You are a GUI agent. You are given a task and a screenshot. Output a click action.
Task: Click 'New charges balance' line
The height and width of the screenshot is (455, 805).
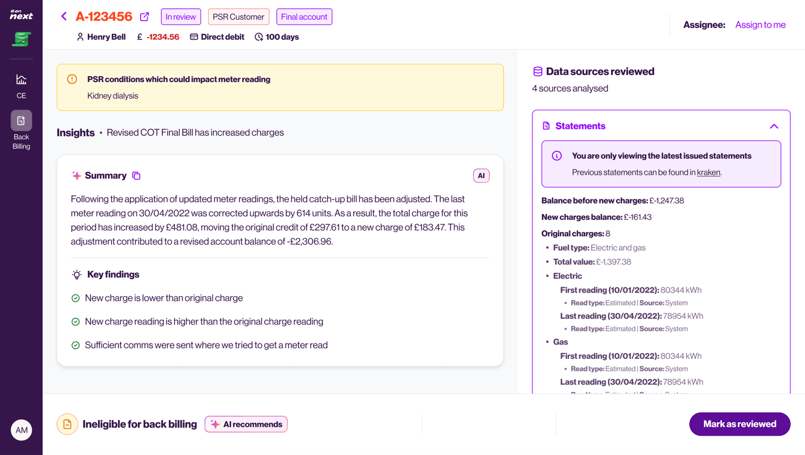click(x=596, y=217)
